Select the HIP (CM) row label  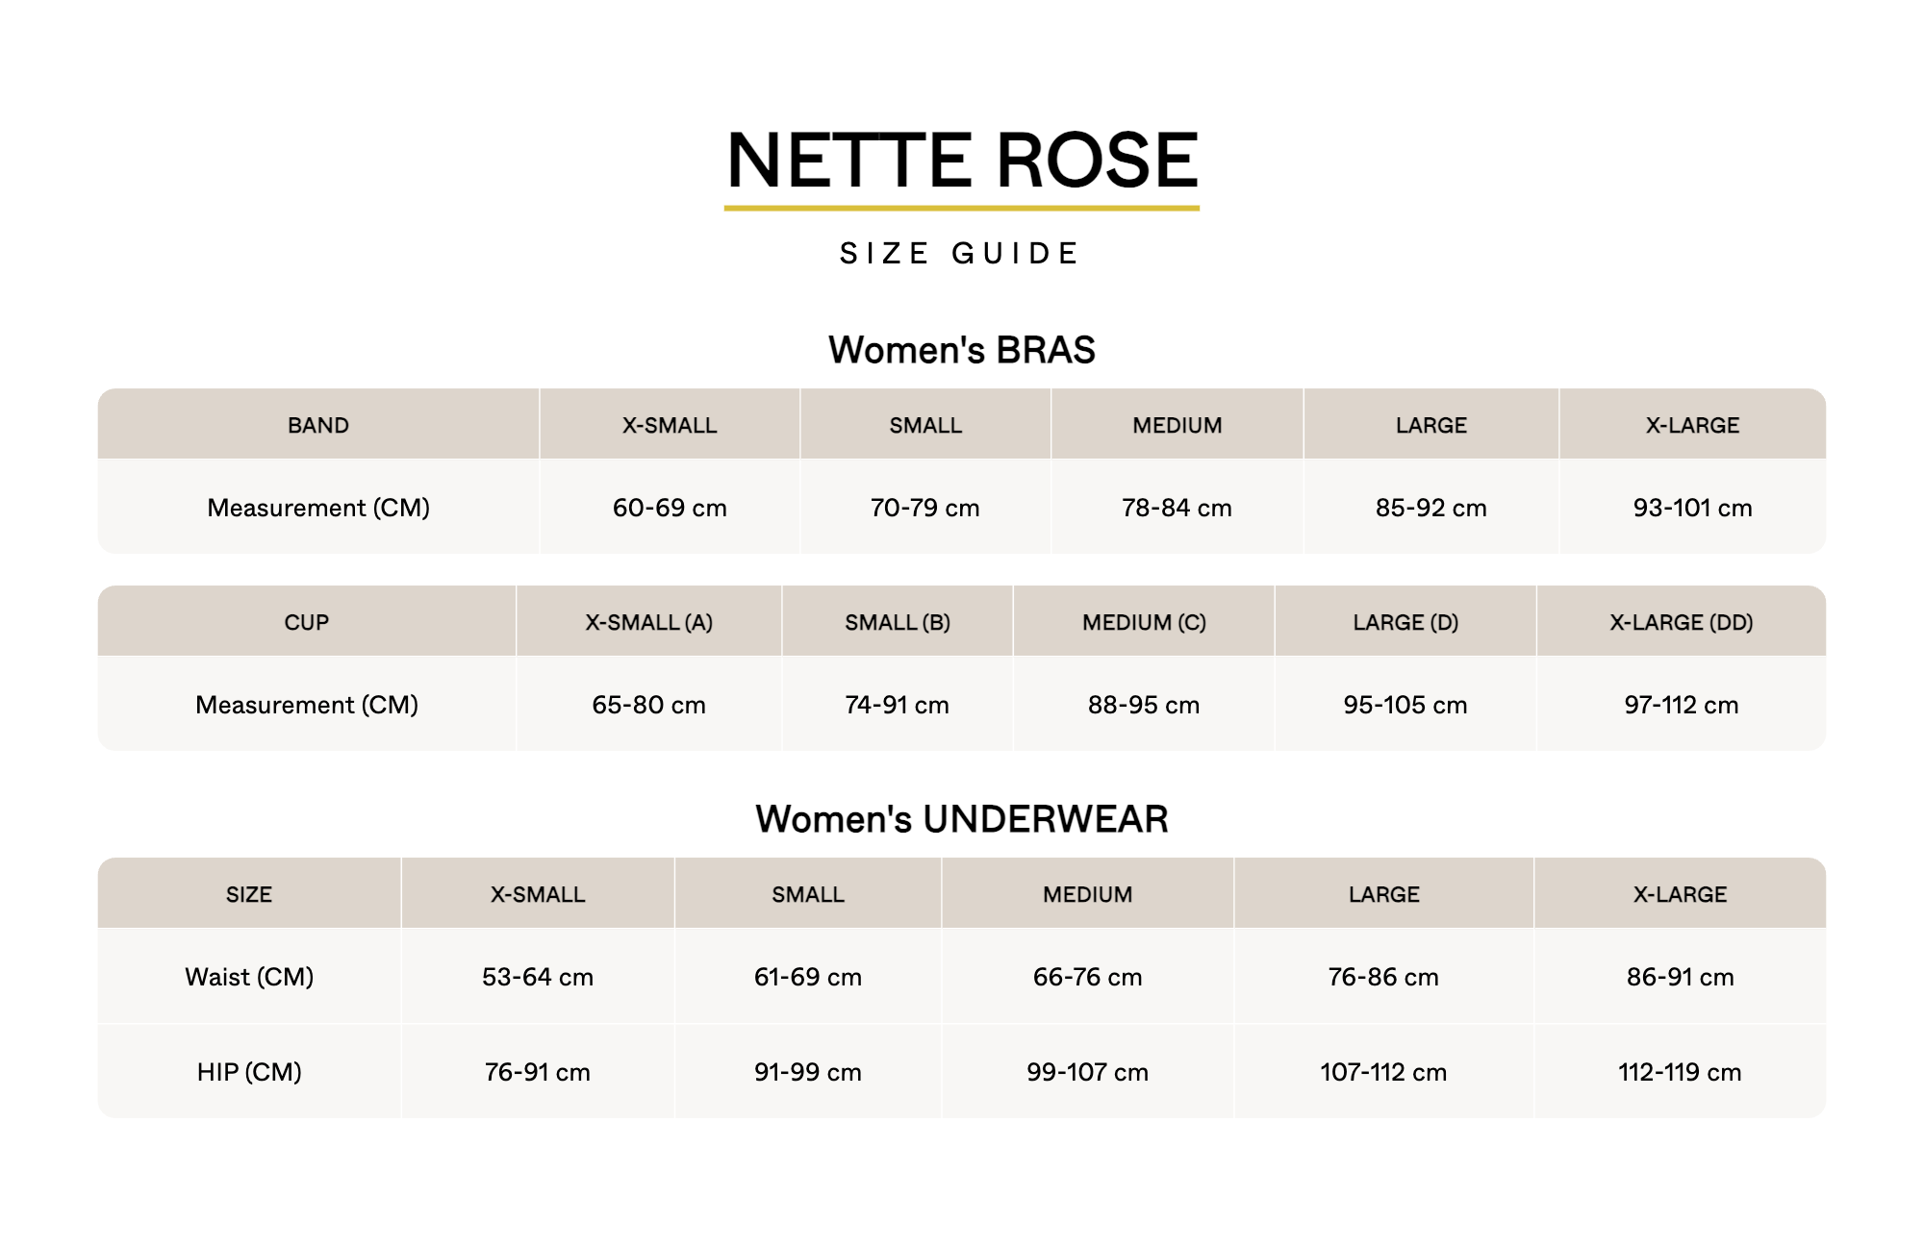pos(249,1072)
